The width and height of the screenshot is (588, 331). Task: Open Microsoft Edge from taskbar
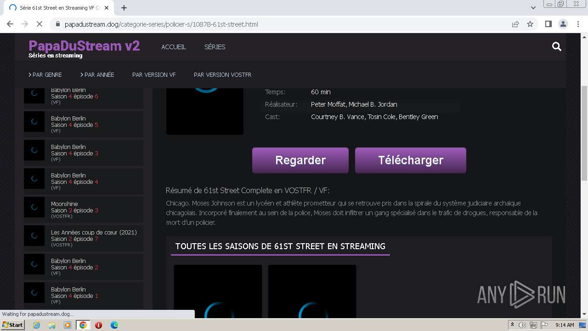114,325
